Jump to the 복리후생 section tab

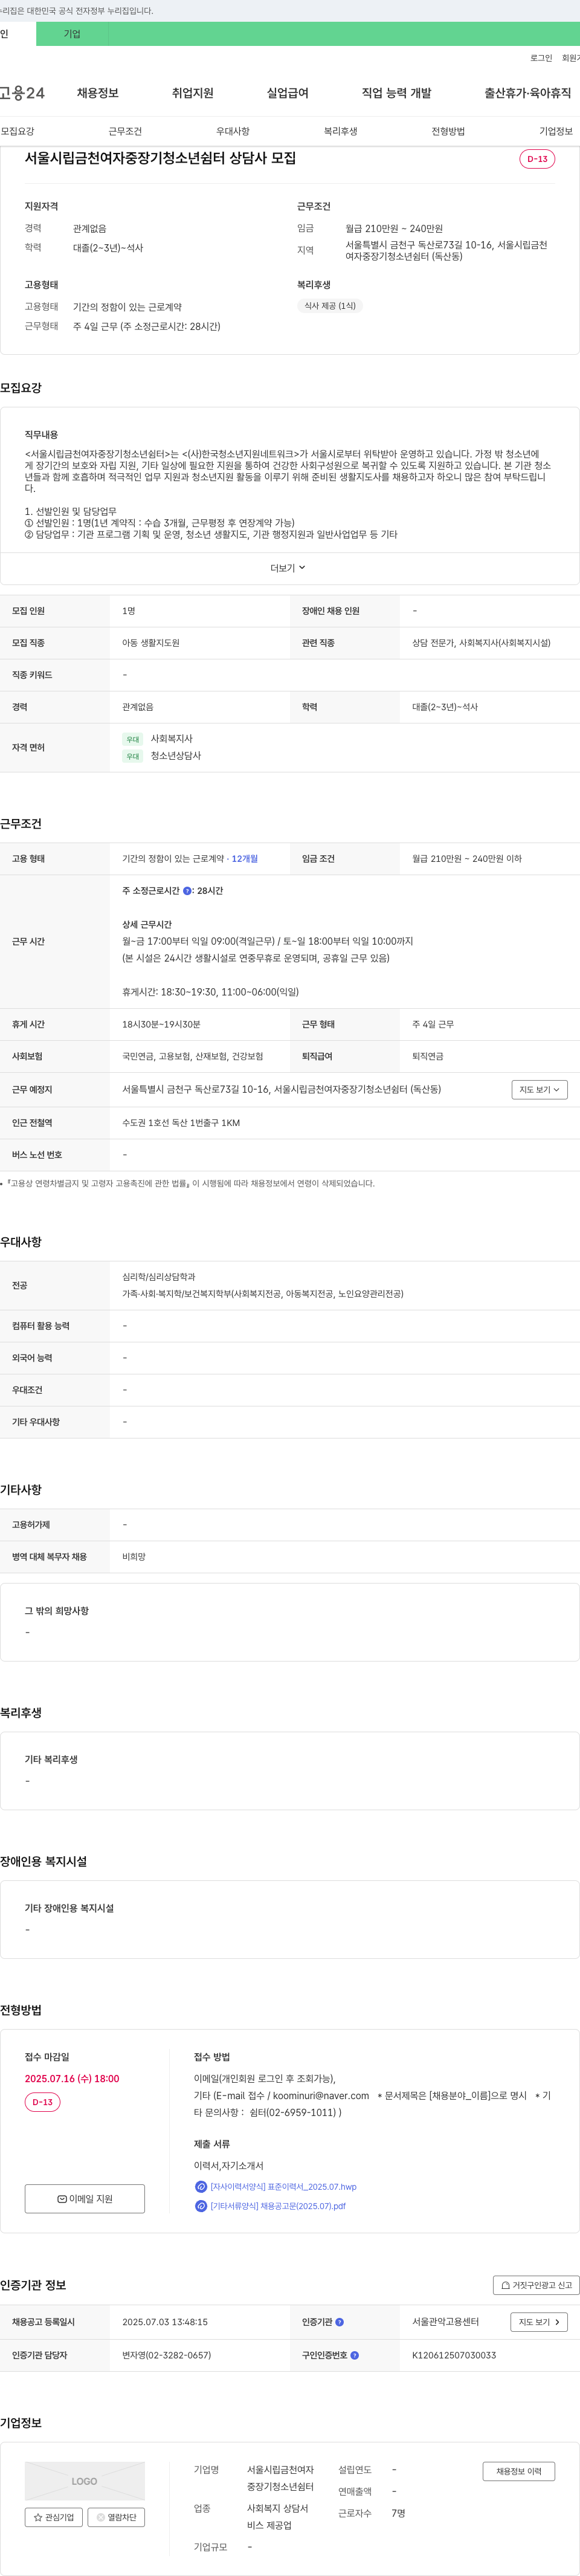point(341,131)
